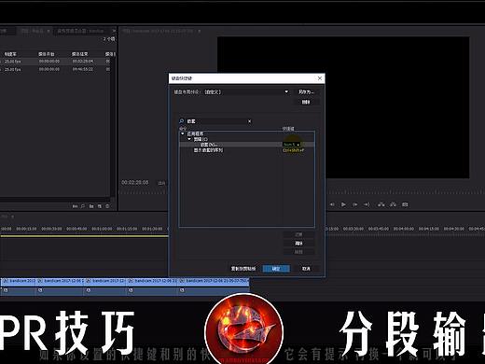Viewport: 485px width, 364px height.
Task: Click the Save As button in the shortcuts dialog
Action: point(306,92)
